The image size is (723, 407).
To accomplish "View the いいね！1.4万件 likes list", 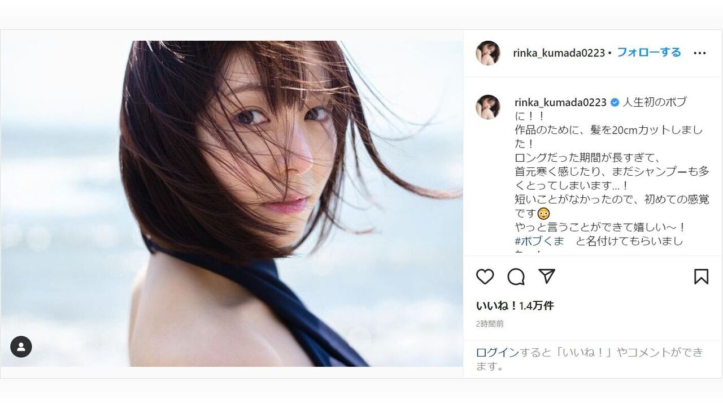I will (515, 306).
